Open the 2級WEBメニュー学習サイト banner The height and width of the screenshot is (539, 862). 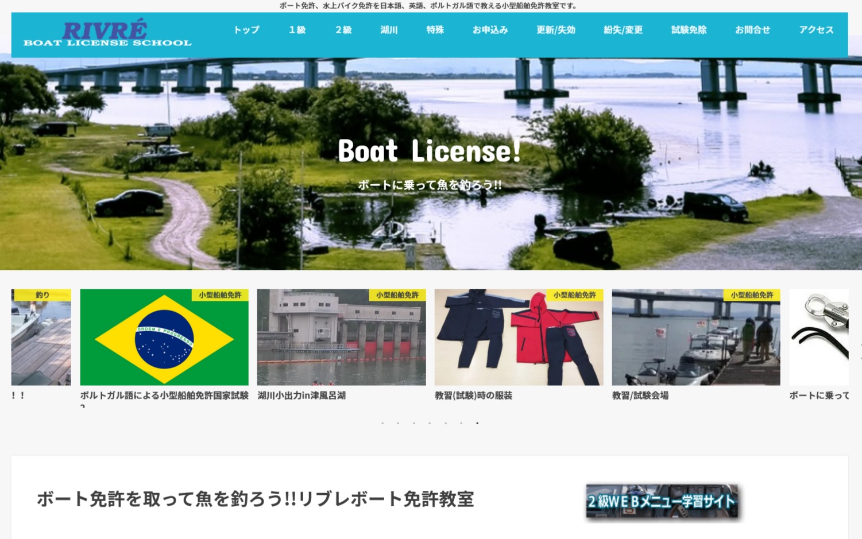[x=662, y=502]
